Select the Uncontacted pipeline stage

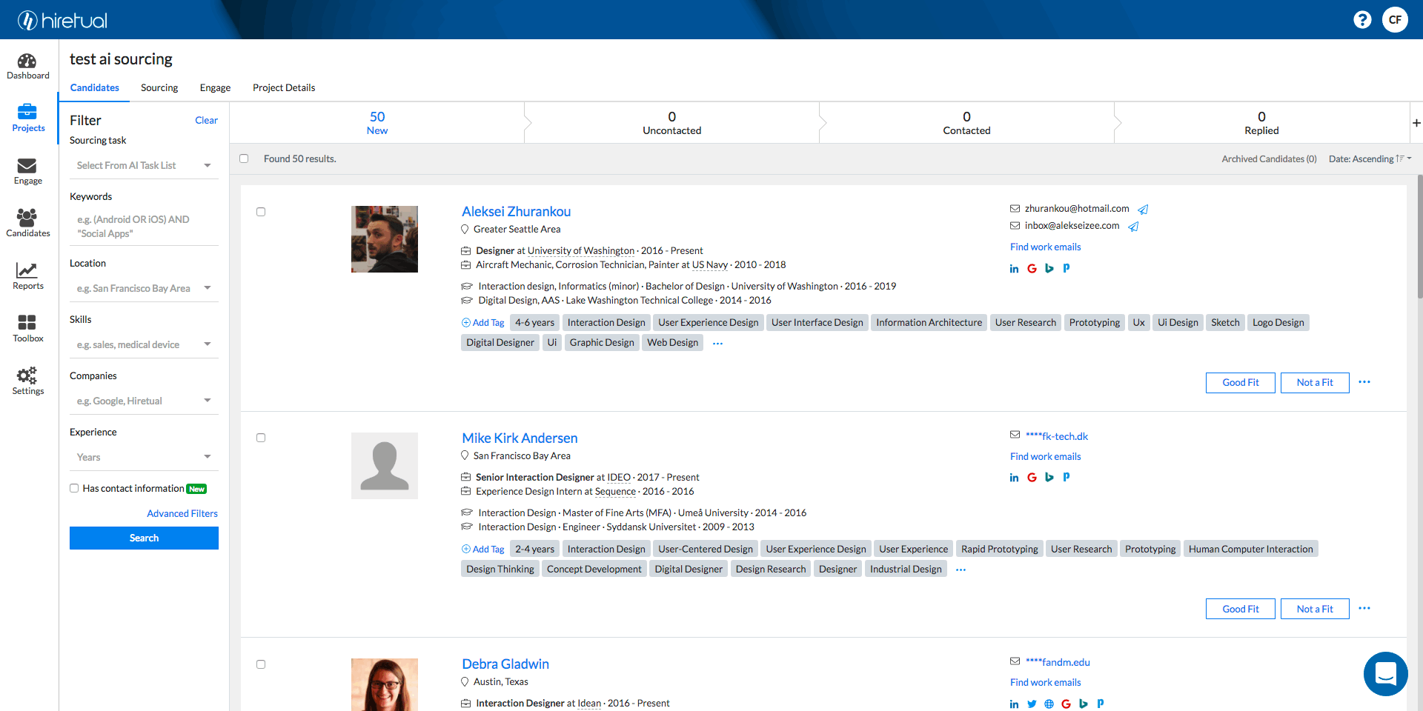point(671,123)
